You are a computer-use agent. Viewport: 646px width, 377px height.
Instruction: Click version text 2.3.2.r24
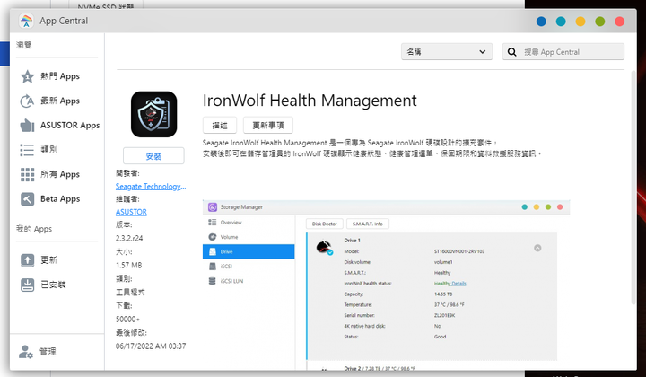(x=129, y=238)
